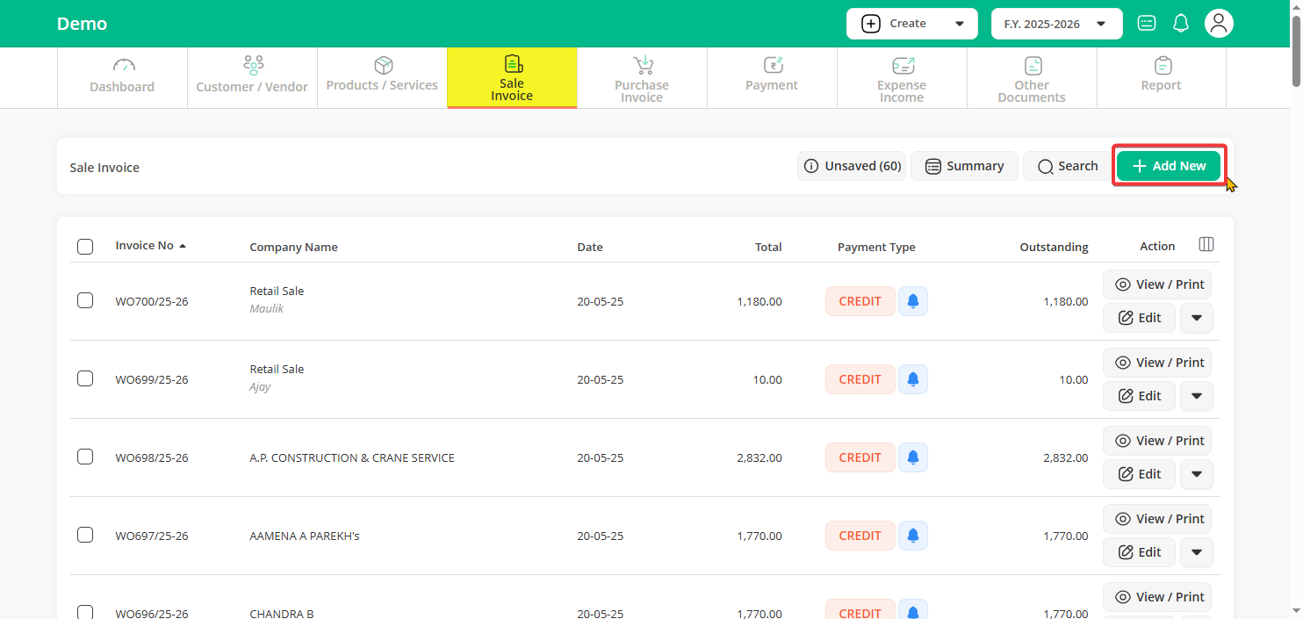Viewport: 1303px width, 619px height.
Task: Click the page's vertical scrollbar thumb
Action: tap(1296, 48)
